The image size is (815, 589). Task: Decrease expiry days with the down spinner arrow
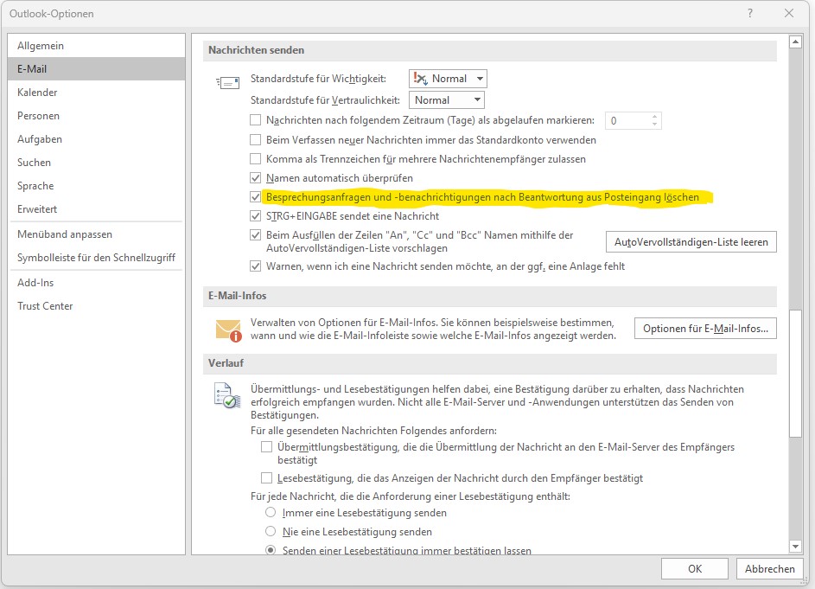[x=655, y=125]
